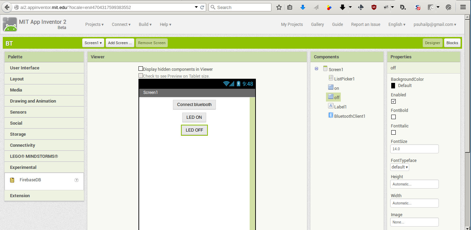471x230 pixels.
Task: Click the browser back arrow button
Action: (x=7, y=7)
